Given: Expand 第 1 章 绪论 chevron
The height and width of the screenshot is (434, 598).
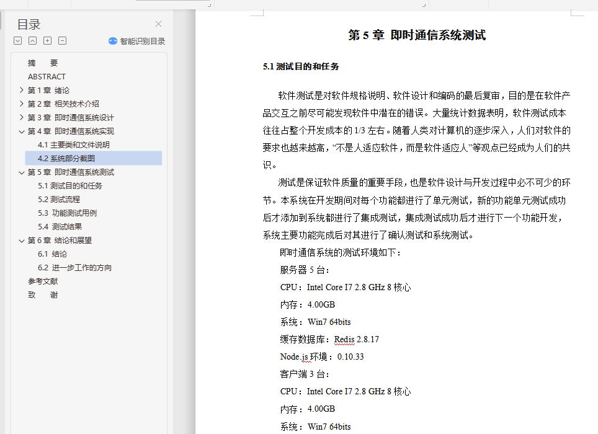Looking at the screenshot, I should 21,91.
